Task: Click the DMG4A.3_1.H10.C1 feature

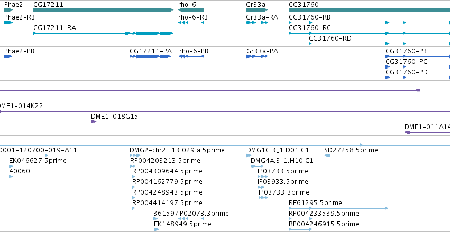Action: pyautogui.click(x=257, y=166)
